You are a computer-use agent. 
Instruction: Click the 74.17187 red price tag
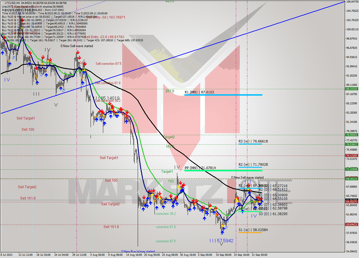352,156
